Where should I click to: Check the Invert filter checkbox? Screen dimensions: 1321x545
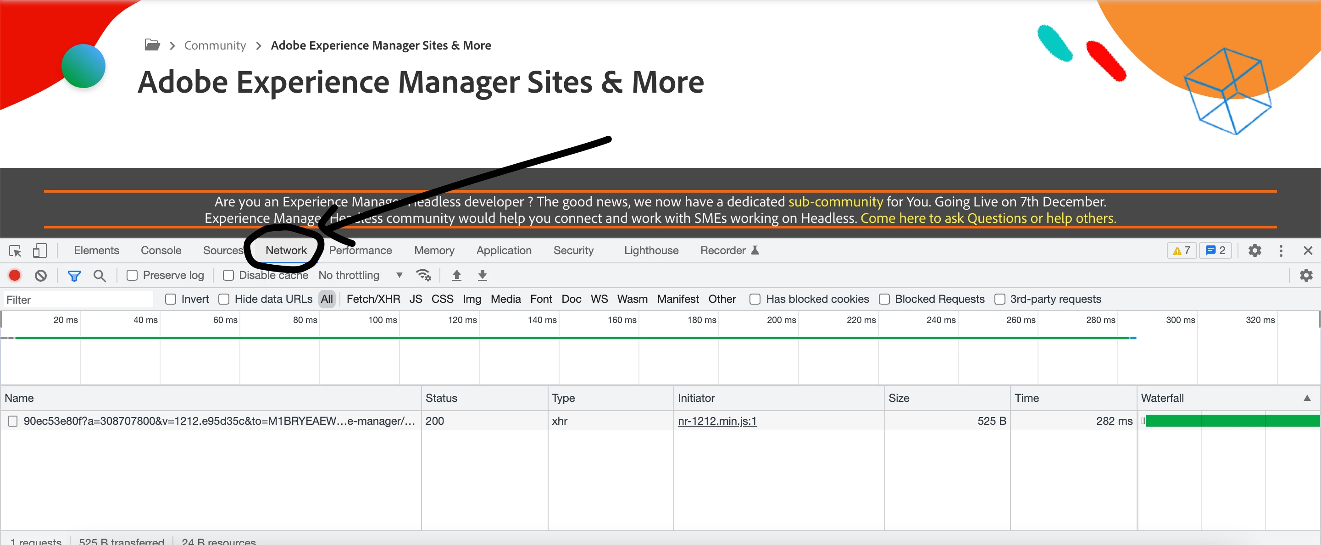(171, 299)
